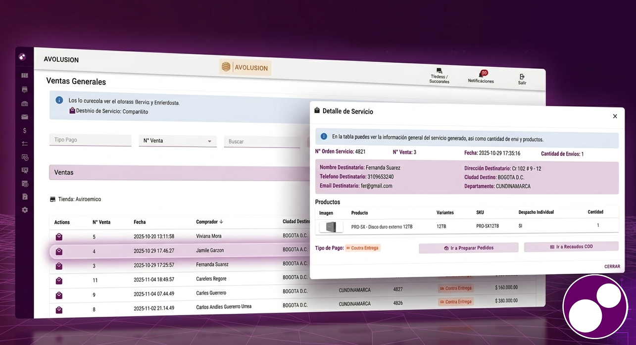636x345 pixels.
Task: Click the Salir logout icon
Action: [x=522, y=77]
